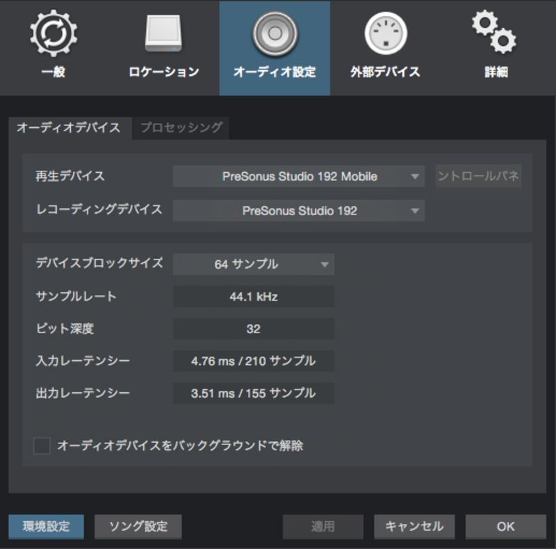Click the サンプルレート label
The image size is (556, 549).
tap(76, 296)
